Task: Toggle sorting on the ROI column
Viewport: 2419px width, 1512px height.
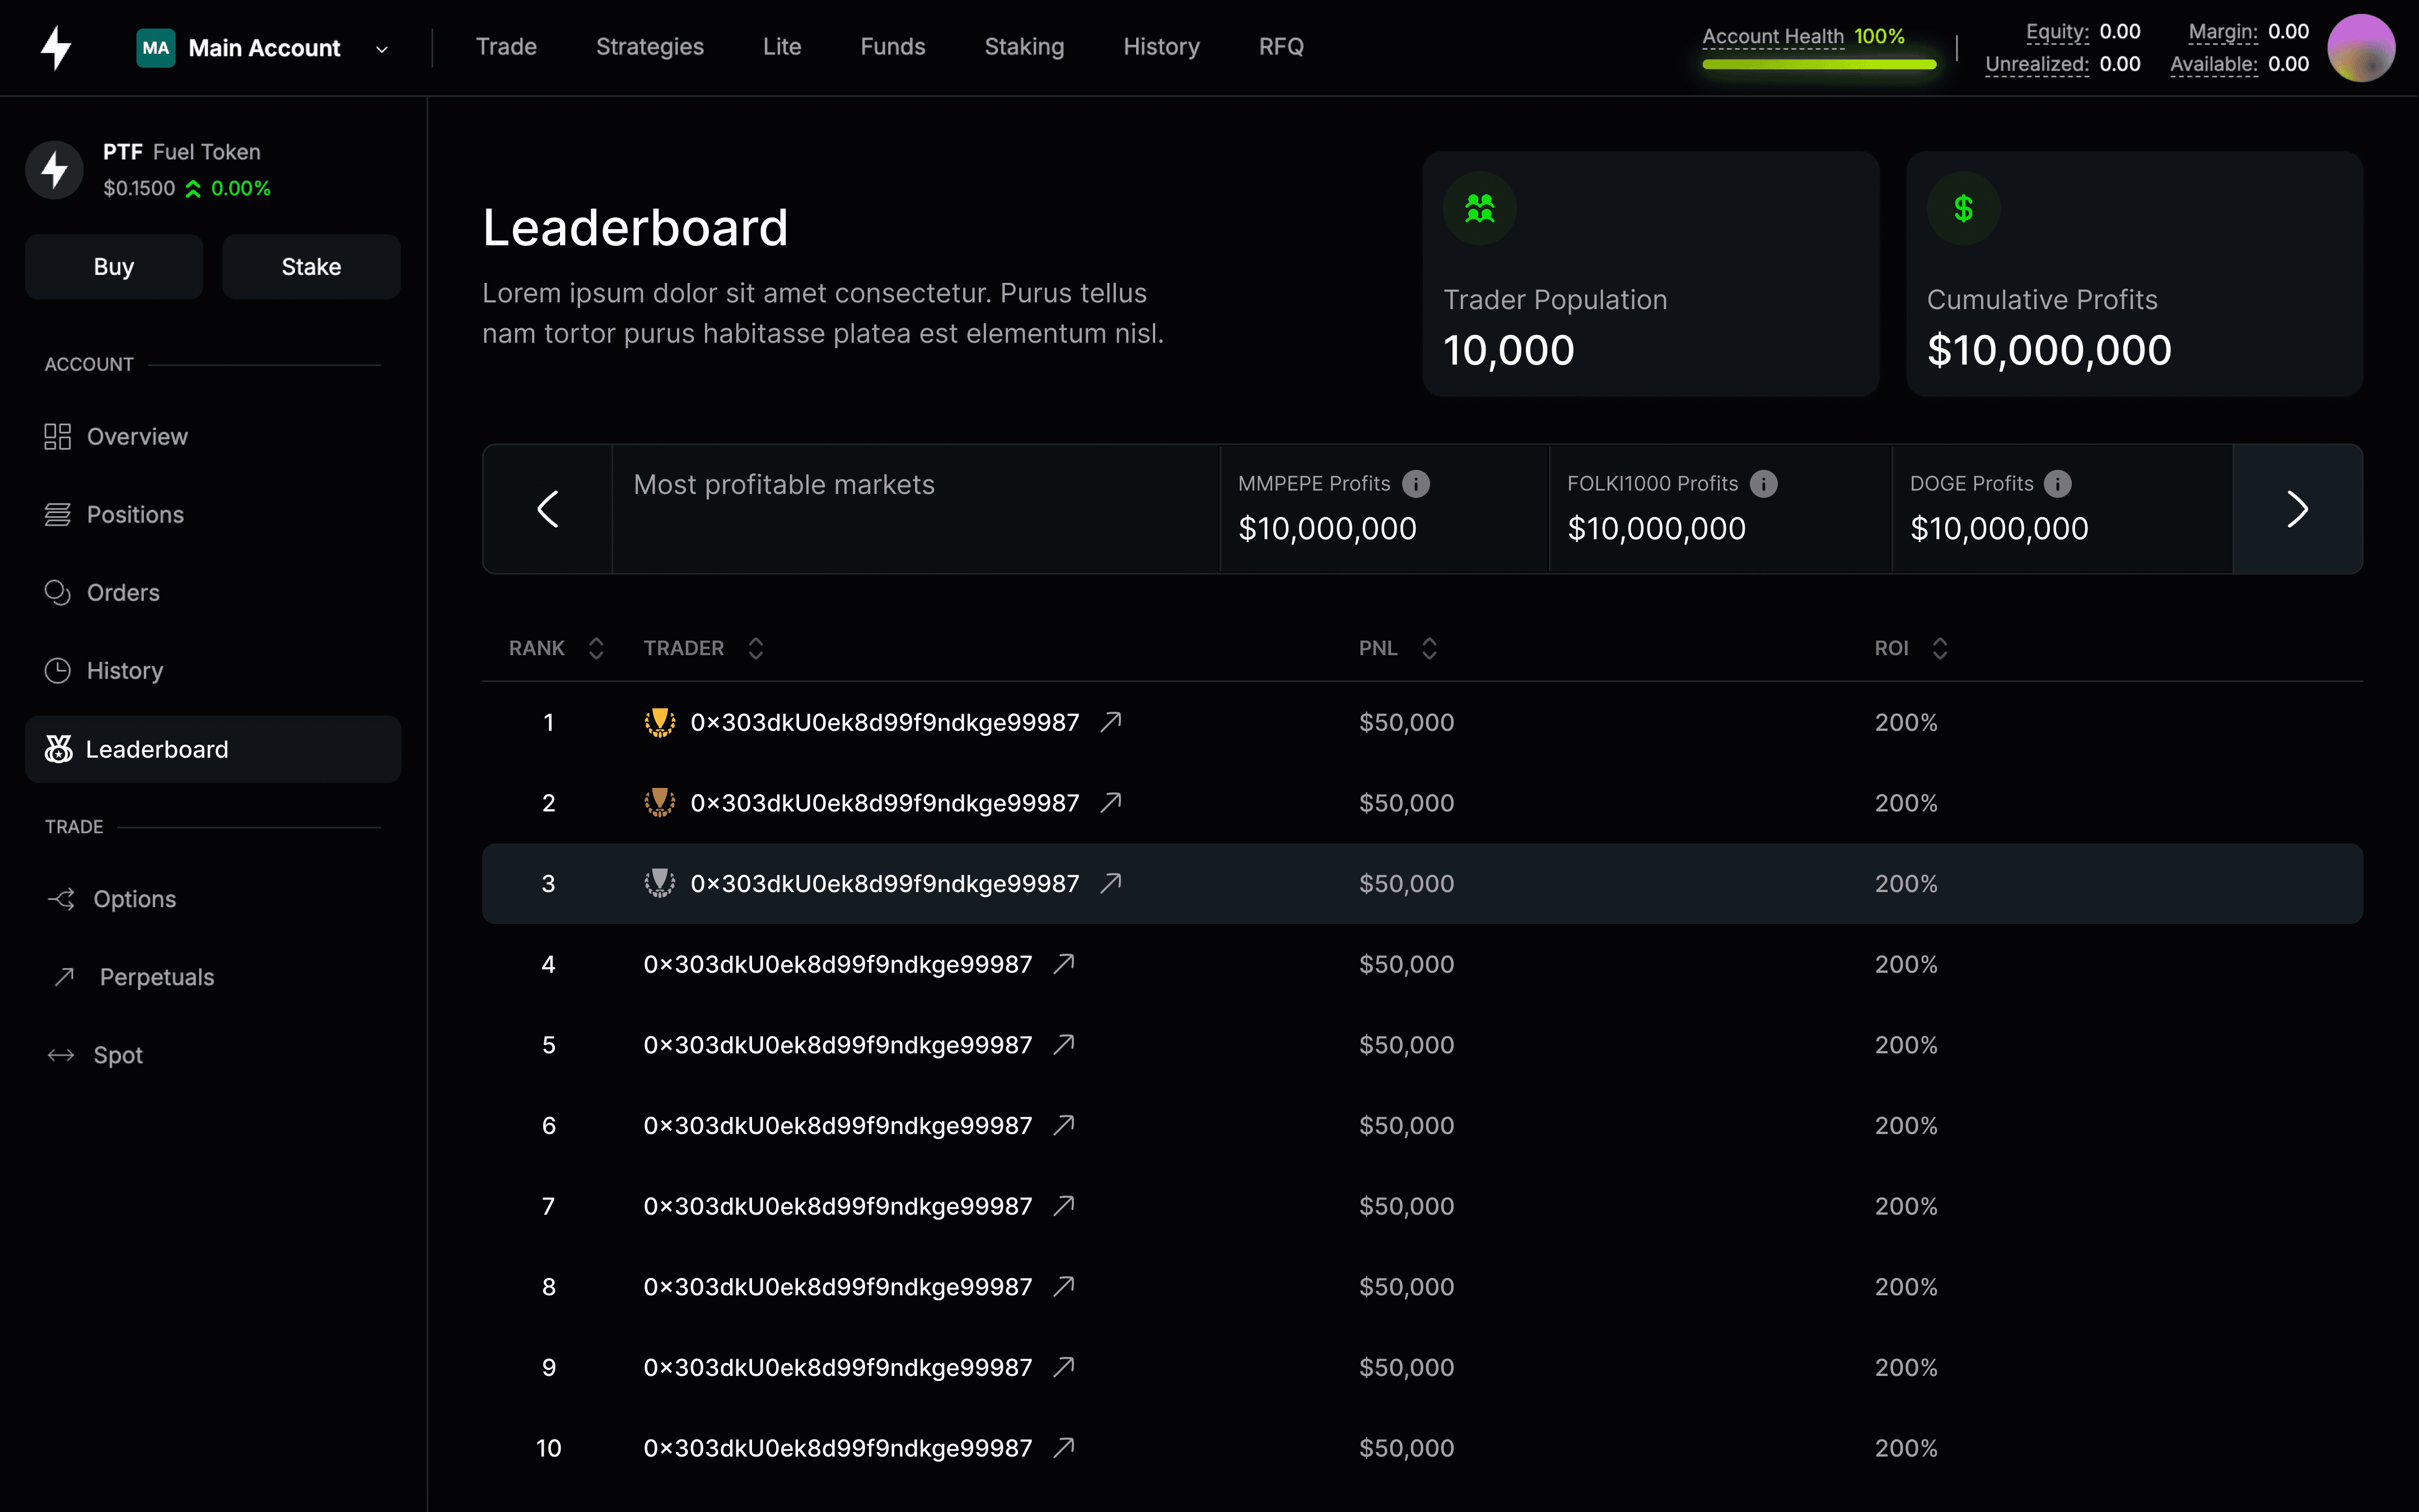Action: [1939, 648]
